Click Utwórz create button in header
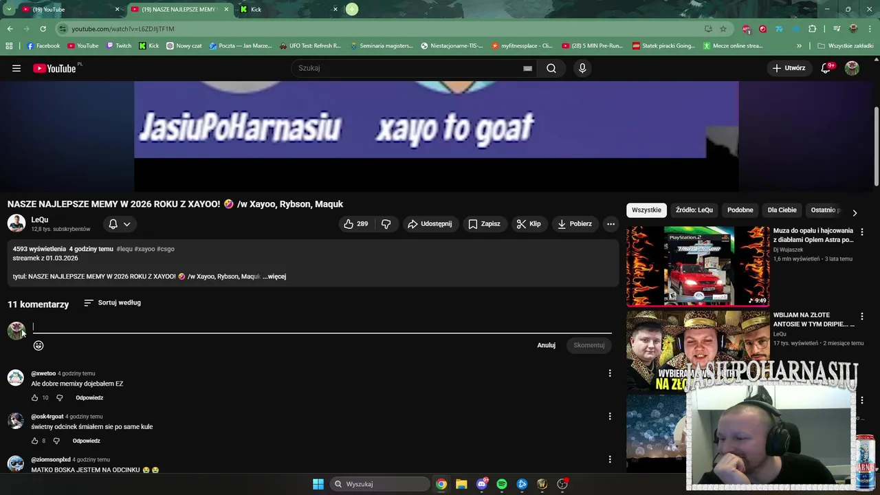880x495 pixels. [x=789, y=68]
